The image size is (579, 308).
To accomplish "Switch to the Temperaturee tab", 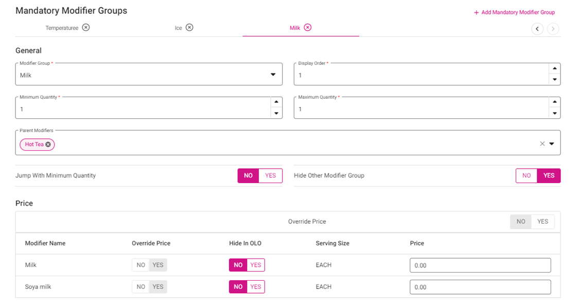I will [x=62, y=28].
